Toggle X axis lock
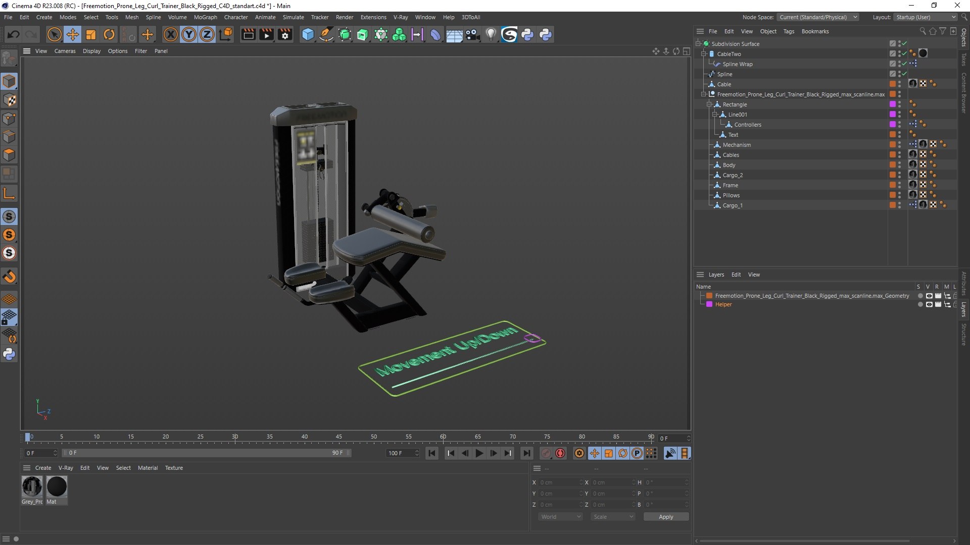Viewport: 970px width, 545px height. (171, 34)
